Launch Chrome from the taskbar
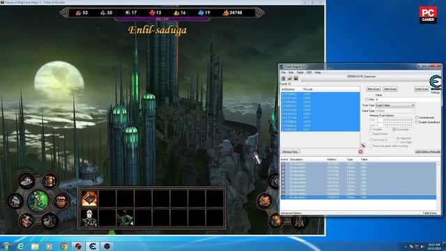Image resolution: width=446 pixels, height=251 pixels. click(x=64, y=246)
